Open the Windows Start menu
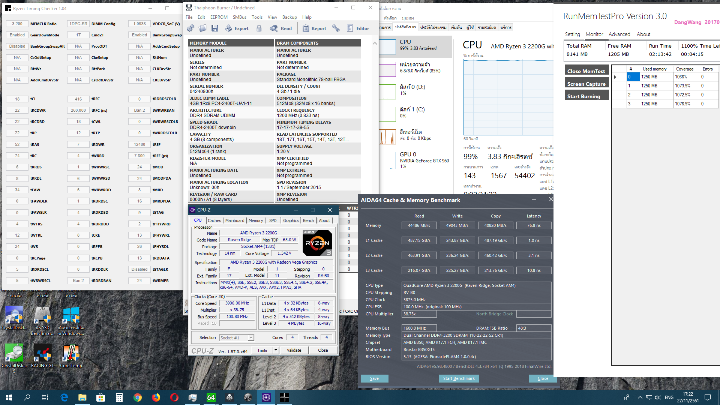The width and height of the screenshot is (720, 405). click(9, 397)
